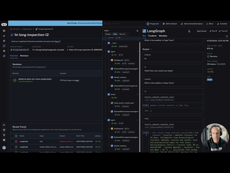The height and width of the screenshot is (173, 230).
Task: Click the trace tree vertical scrollbar
Action: click(139, 97)
